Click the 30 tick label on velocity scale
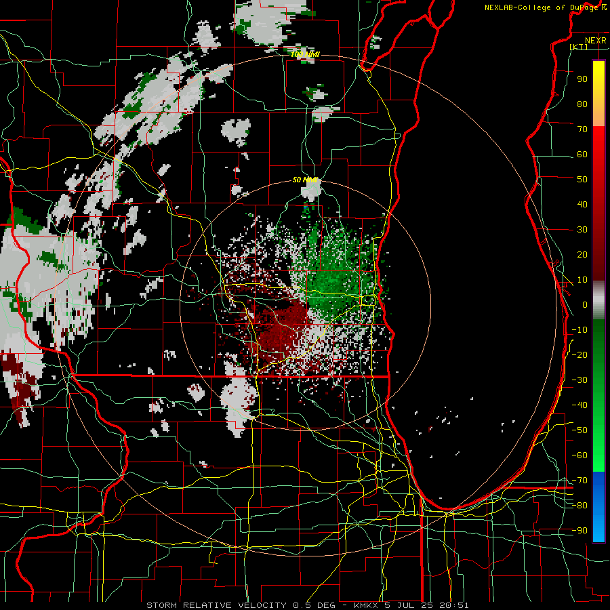Viewport: 610px width, 610px height. pos(582,230)
